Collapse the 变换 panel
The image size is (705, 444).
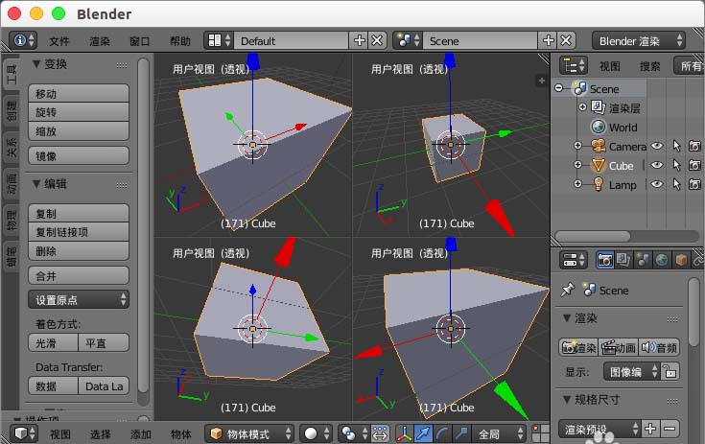pyautogui.click(x=36, y=64)
